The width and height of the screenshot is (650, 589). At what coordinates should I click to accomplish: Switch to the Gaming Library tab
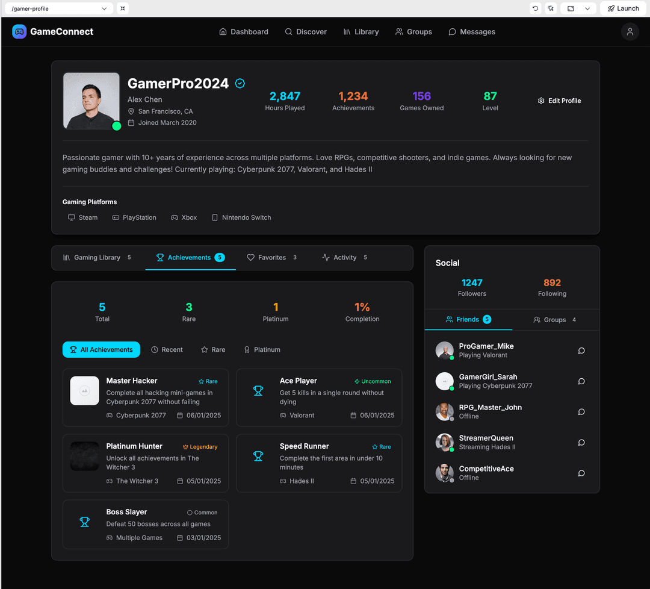tap(97, 258)
